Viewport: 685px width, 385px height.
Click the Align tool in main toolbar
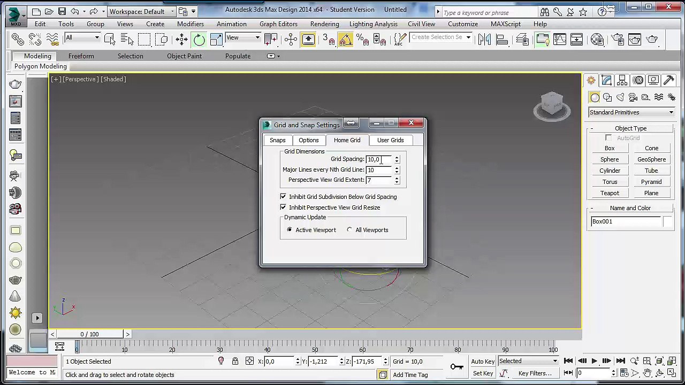coord(501,39)
